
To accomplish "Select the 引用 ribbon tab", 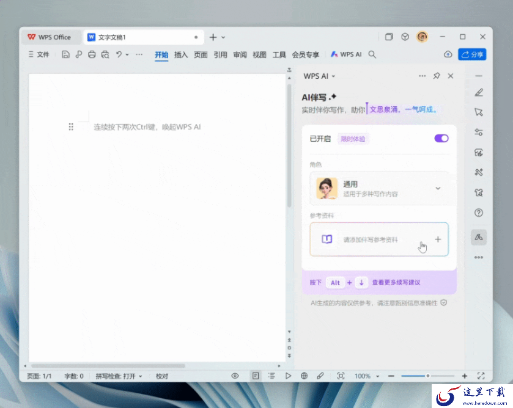I will coord(220,54).
